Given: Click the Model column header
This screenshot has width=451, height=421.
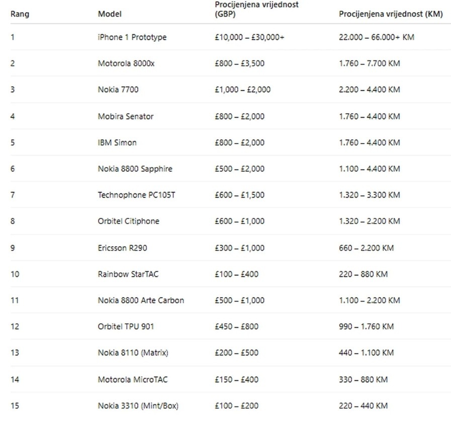Looking at the screenshot, I should pos(110,14).
